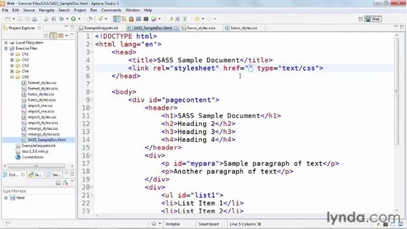Click the Open Perspective icon beside Web
Image resolution: width=407 pixels, height=229 pixels.
tap(361, 19)
